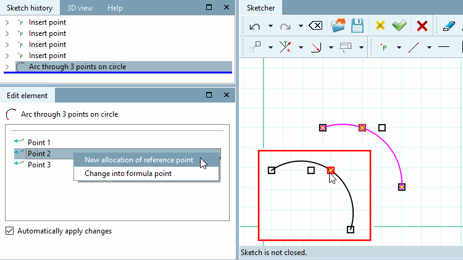Choose Change into formula point
463x260 pixels.
[x=128, y=174]
